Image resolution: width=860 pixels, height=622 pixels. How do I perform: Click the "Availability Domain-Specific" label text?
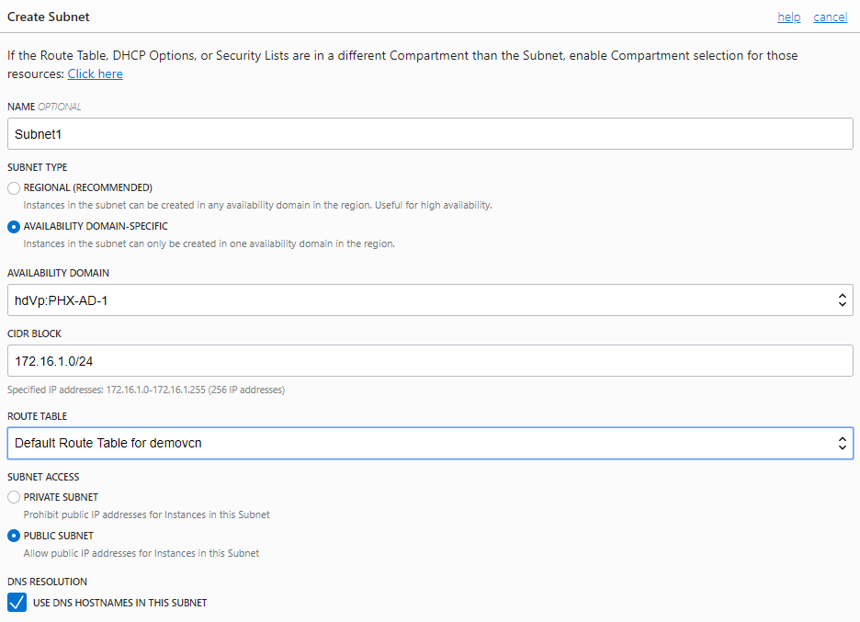(96, 226)
